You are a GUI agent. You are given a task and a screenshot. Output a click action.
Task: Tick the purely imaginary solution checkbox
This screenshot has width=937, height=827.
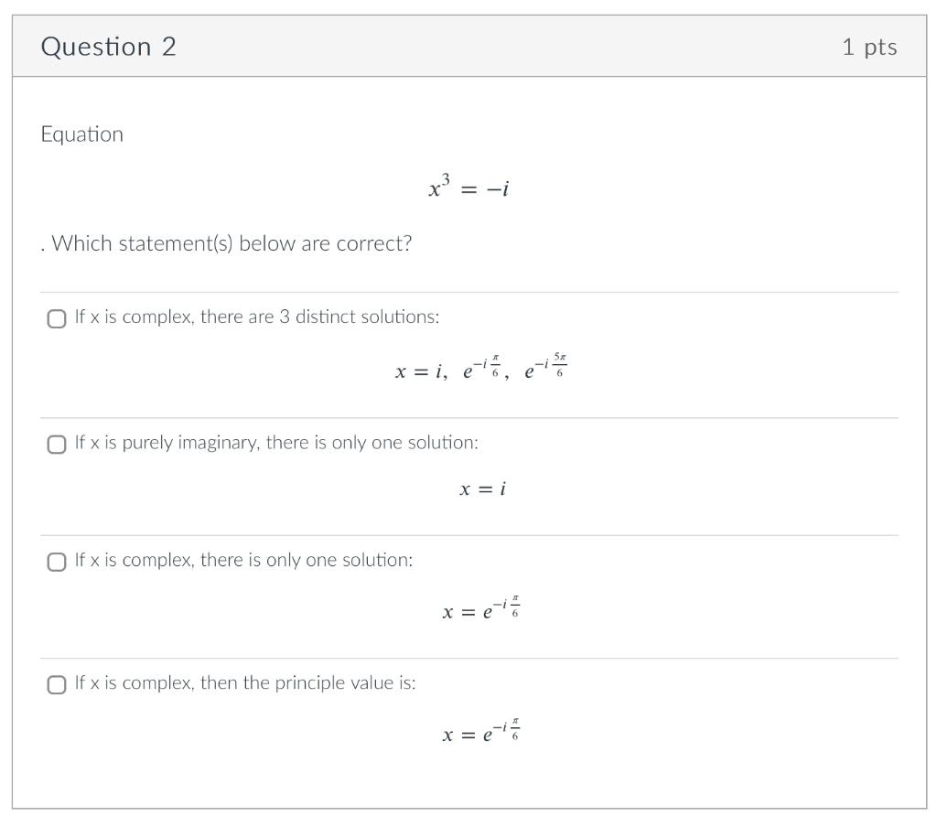56,444
